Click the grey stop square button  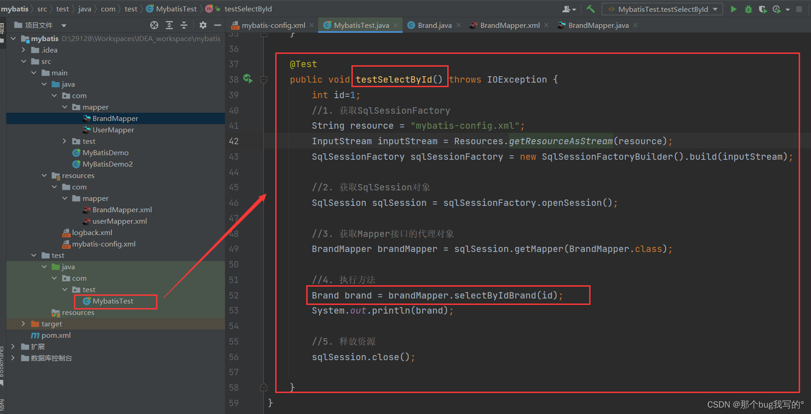click(x=799, y=9)
